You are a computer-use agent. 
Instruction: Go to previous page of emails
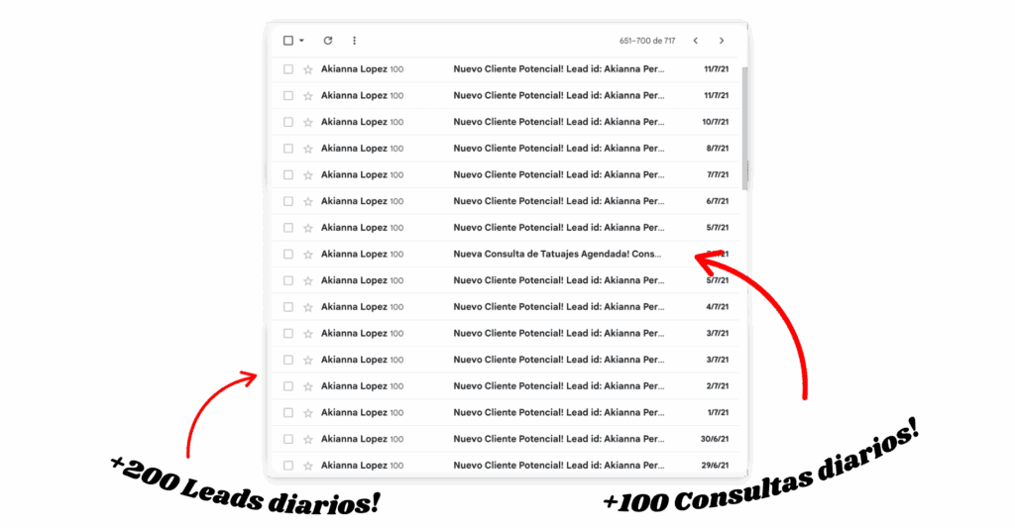[695, 41]
